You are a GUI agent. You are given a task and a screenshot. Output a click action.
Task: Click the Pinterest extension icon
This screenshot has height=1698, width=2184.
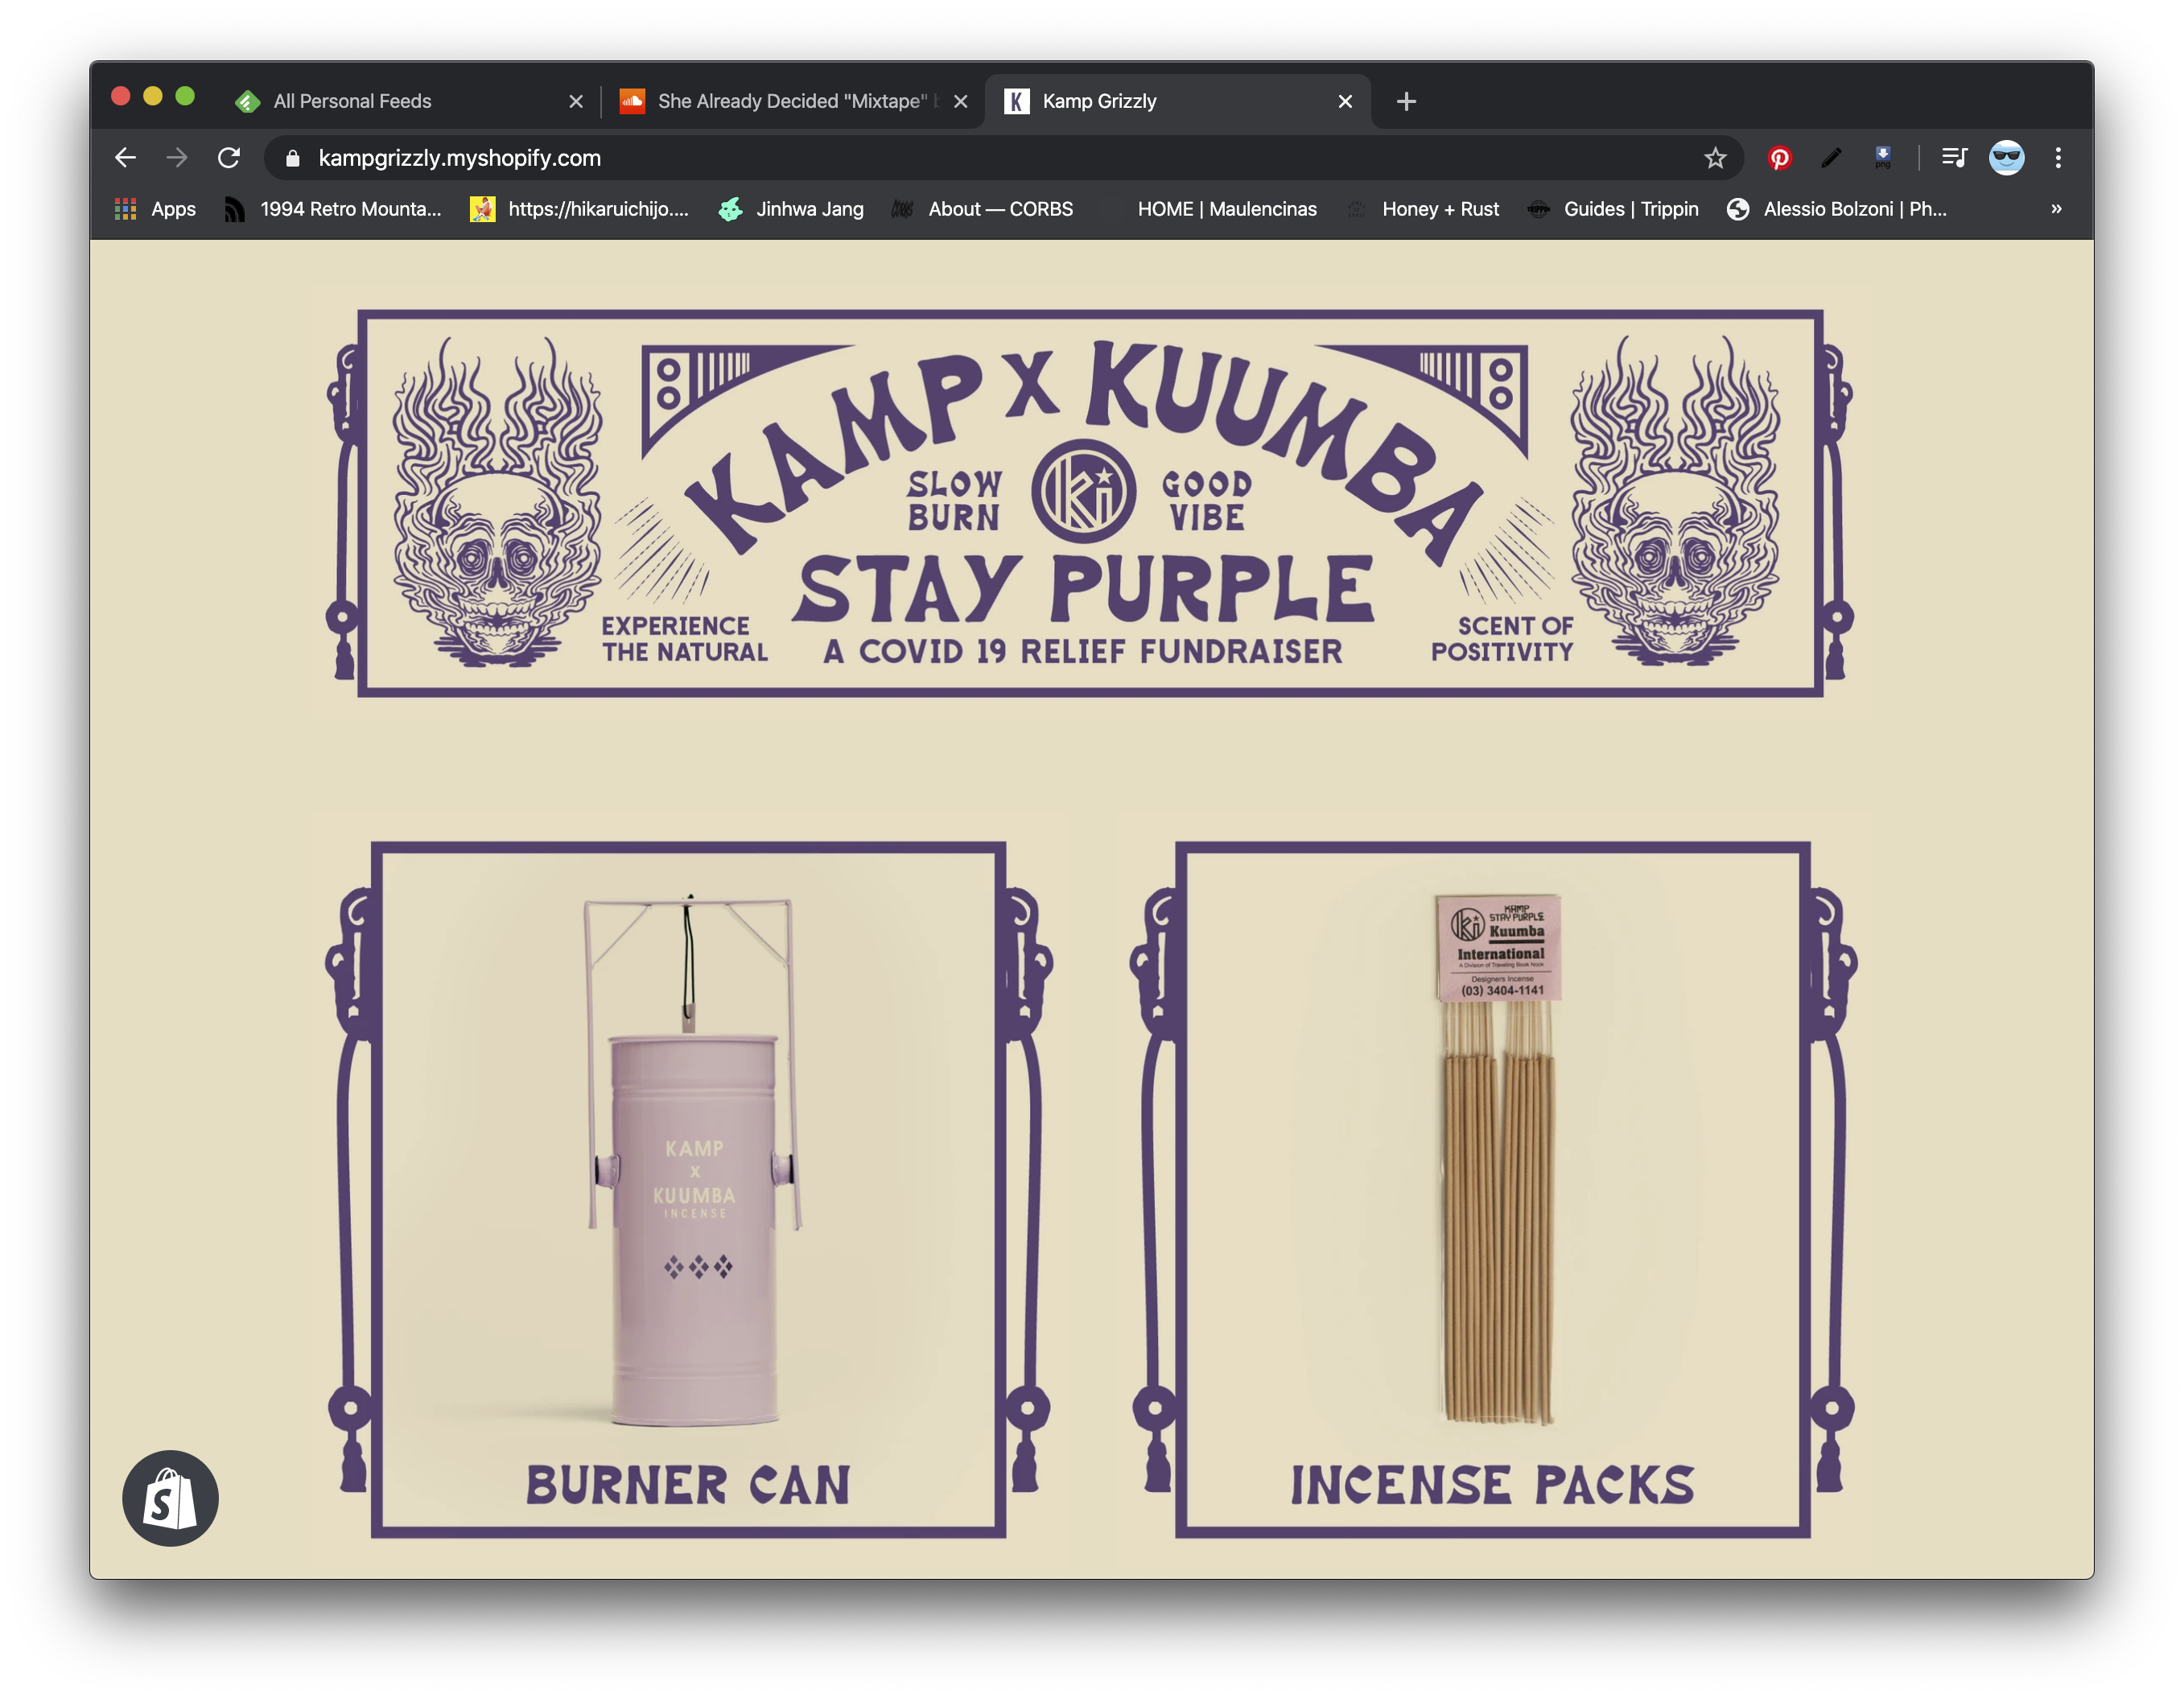click(1779, 158)
